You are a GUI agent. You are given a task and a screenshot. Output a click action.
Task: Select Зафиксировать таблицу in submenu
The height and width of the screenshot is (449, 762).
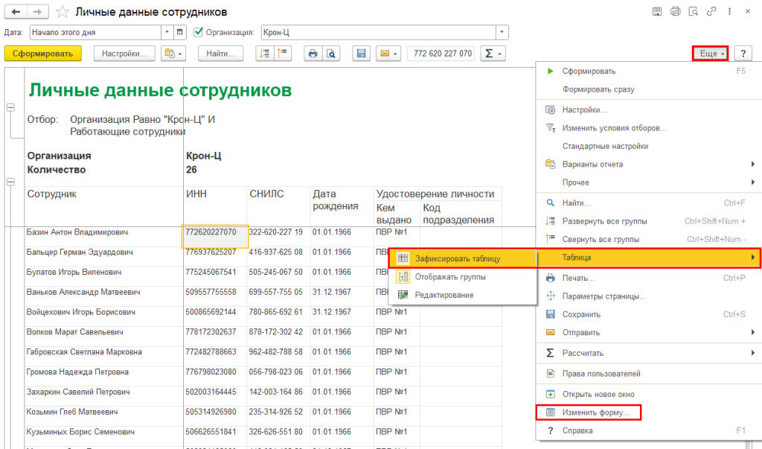coord(463,259)
